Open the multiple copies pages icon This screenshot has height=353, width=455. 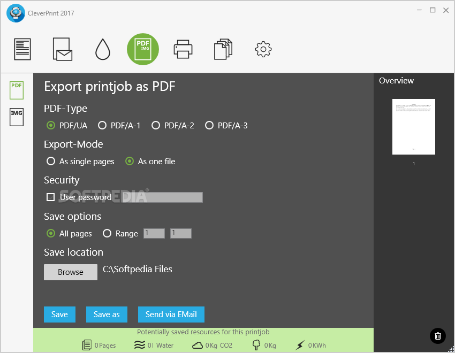pos(223,49)
